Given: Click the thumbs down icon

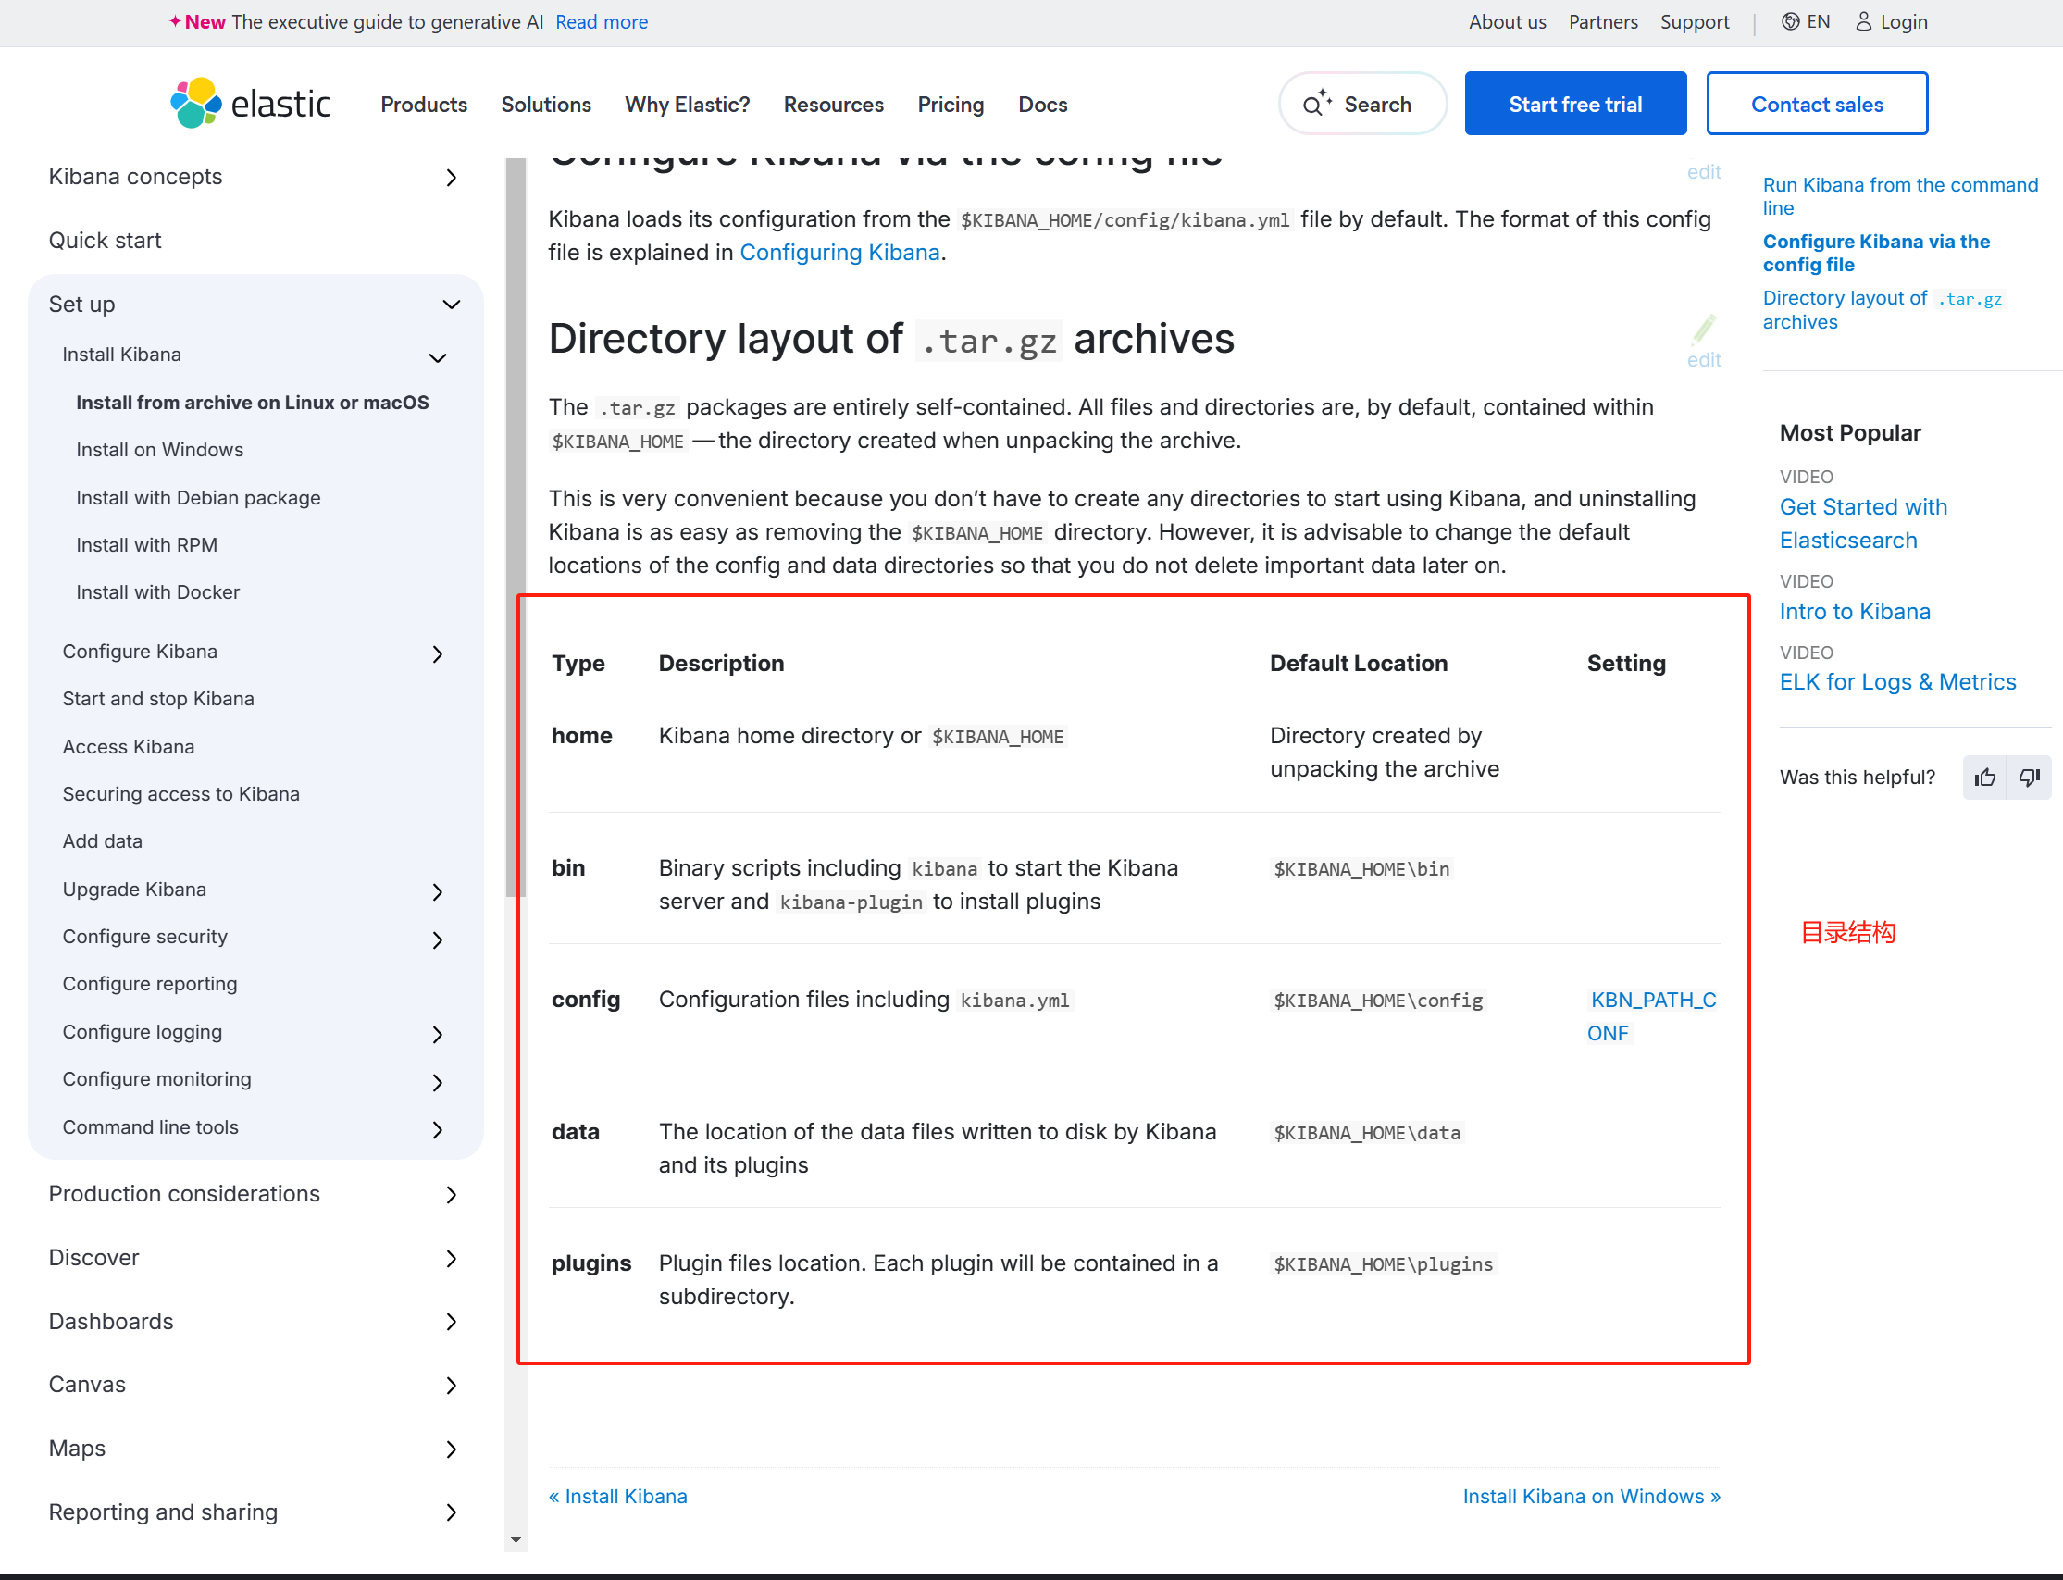Looking at the screenshot, I should (x=2029, y=777).
